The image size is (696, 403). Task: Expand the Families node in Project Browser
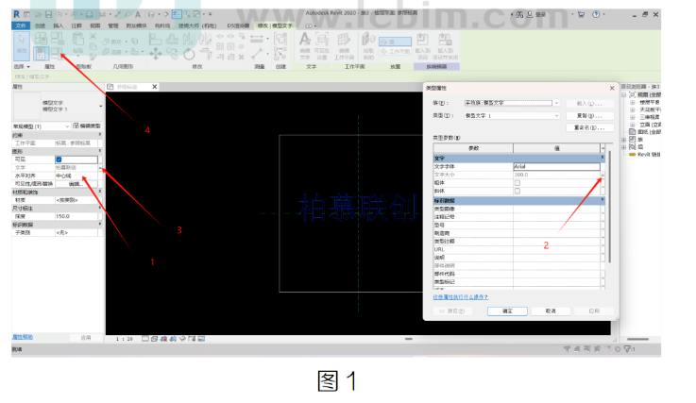(624, 140)
